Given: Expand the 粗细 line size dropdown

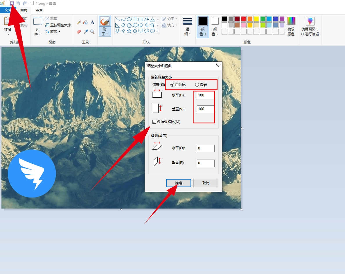Looking at the screenshot, I should tap(188, 26).
